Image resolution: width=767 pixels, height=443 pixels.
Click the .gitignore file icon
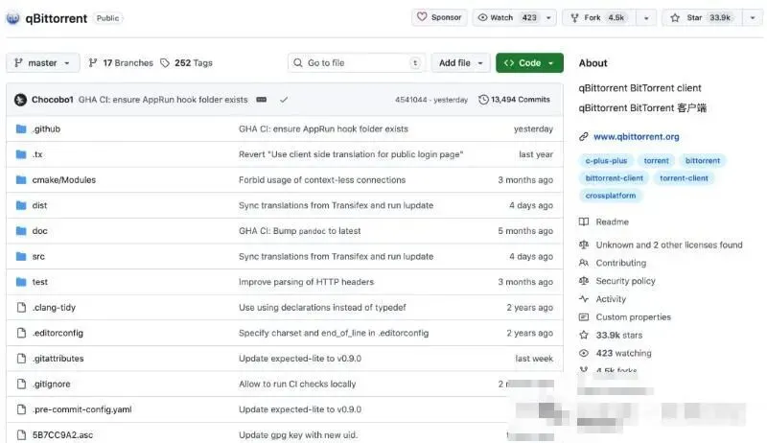(x=21, y=384)
